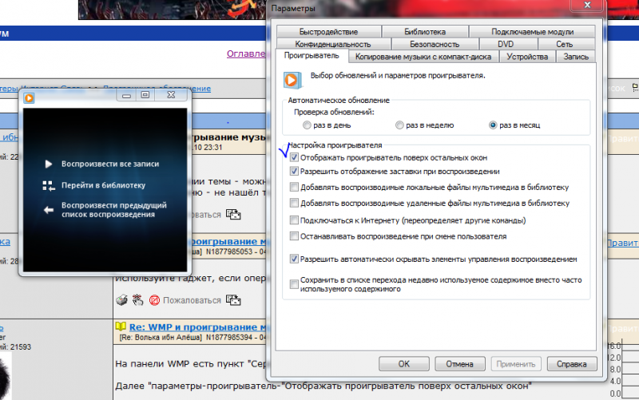639x400 pixels.
Task: Click the orange player icon in the mini player title bar
Action: 30,97
